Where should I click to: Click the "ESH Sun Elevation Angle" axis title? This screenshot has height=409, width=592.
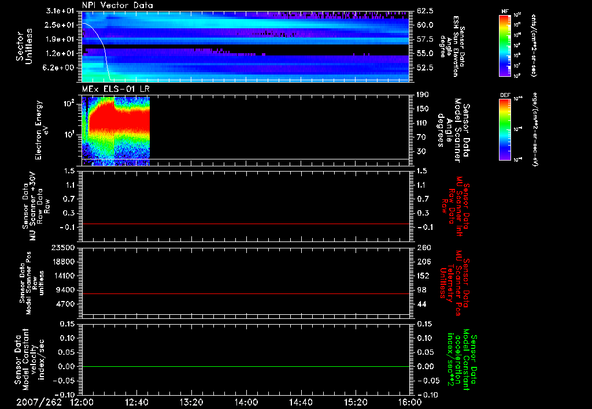(x=452, y=46)
